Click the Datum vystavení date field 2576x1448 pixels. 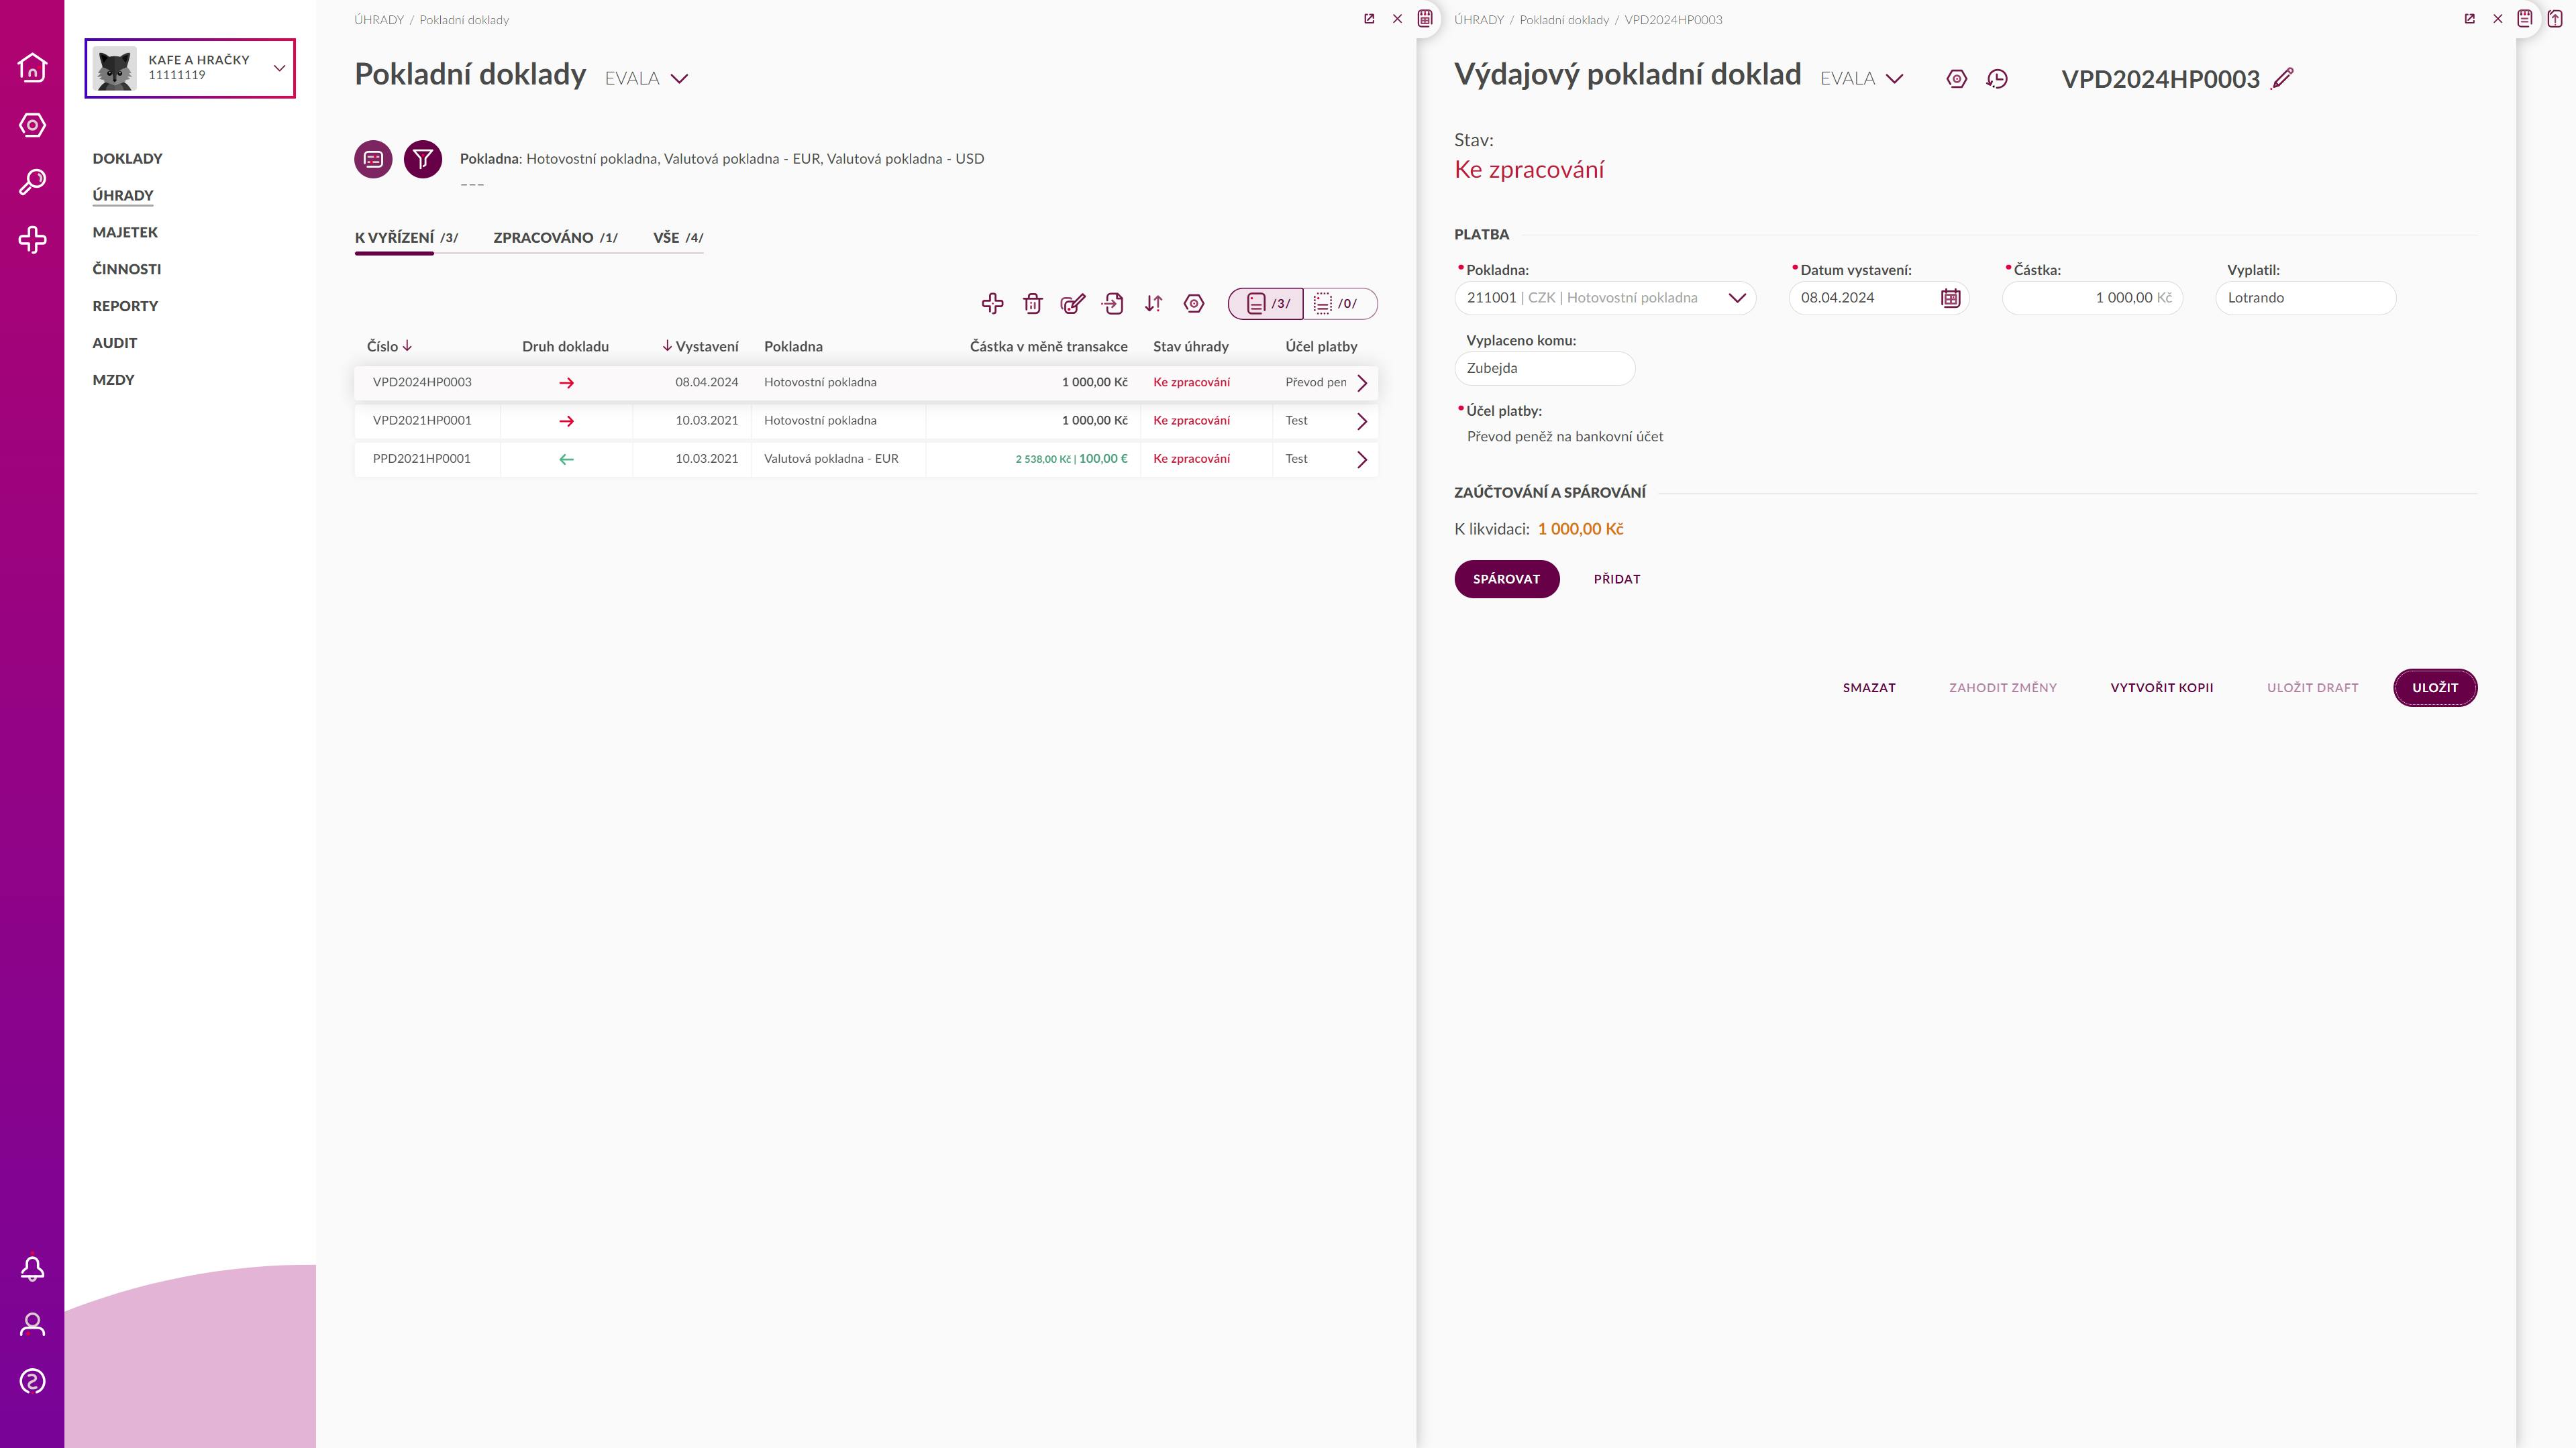point(1879,298)
